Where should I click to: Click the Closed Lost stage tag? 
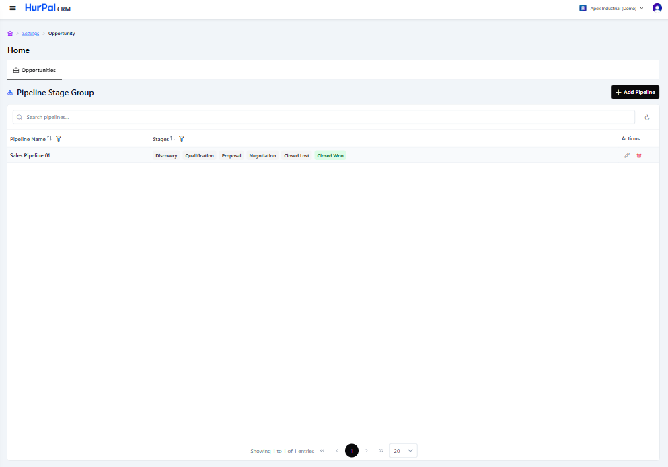point(297,155)
